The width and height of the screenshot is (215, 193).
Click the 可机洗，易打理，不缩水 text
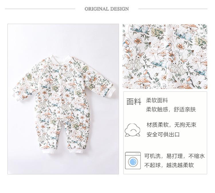(174, 156)
